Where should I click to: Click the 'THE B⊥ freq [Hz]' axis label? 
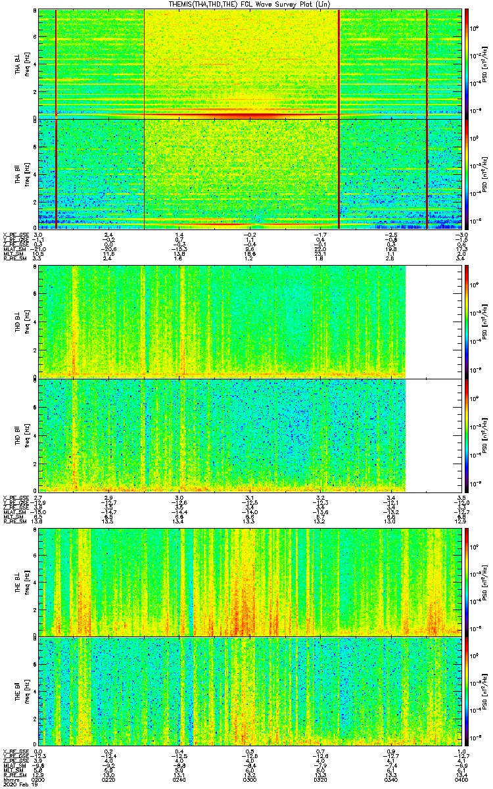tap(22, 582)
